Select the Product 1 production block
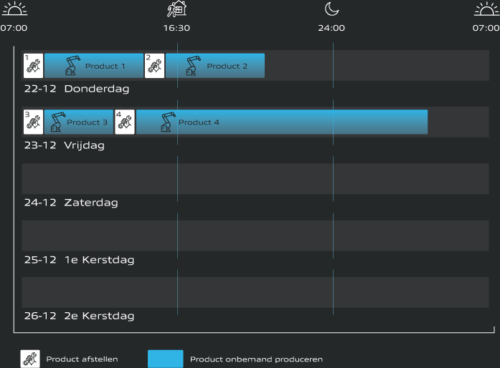Image resolution: width=500 pixels, height=368 pixels. pyautogui.click(x=94, y=66)
